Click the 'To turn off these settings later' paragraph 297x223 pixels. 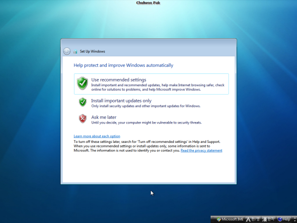(x=148, y=146)
